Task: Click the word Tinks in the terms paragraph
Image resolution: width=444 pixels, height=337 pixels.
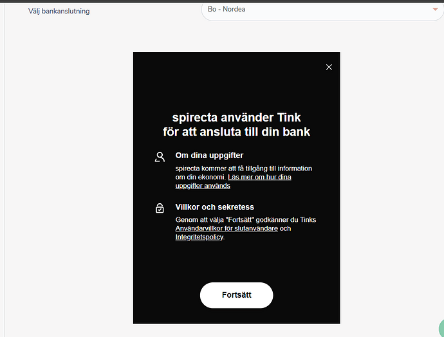Action: coord(308,219)
